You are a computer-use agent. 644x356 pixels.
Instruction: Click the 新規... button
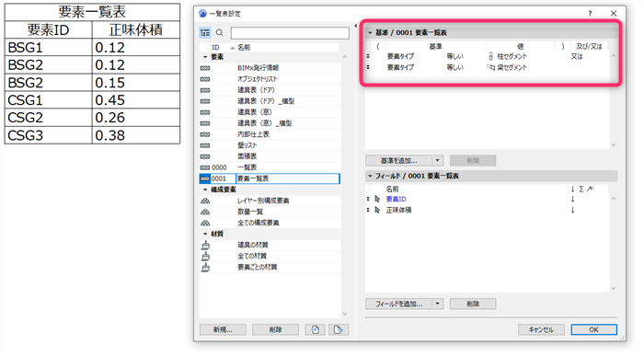click(x=223, y=329)
